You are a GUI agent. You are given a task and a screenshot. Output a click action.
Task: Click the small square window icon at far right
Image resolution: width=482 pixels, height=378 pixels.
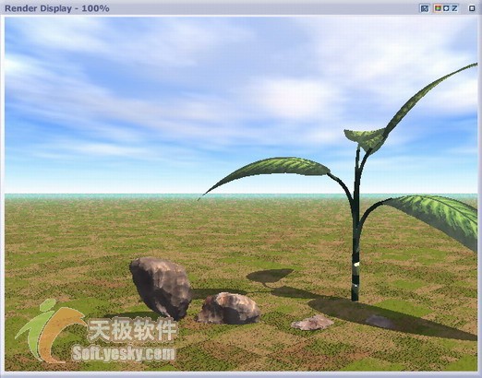point(472,8)
